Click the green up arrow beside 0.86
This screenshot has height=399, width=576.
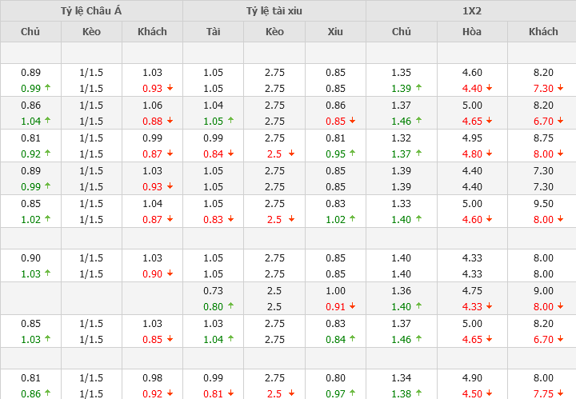pyautogui.click(x=47, y=393)
